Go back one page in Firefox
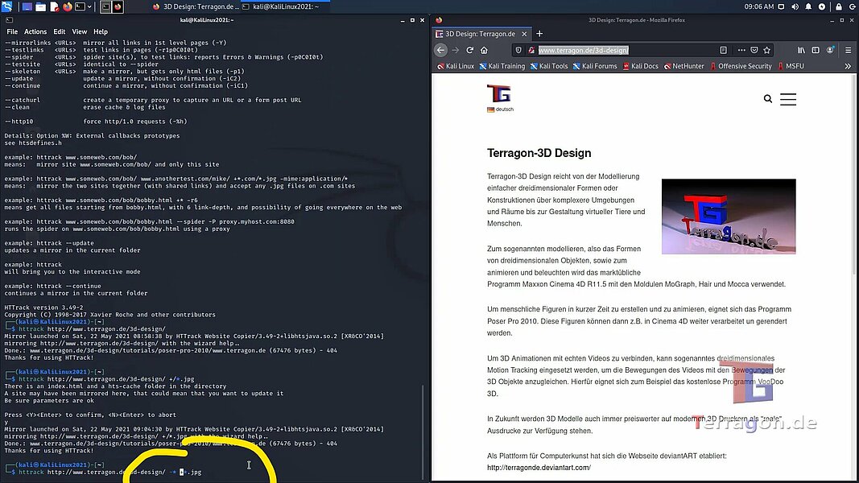 point(440,51)
